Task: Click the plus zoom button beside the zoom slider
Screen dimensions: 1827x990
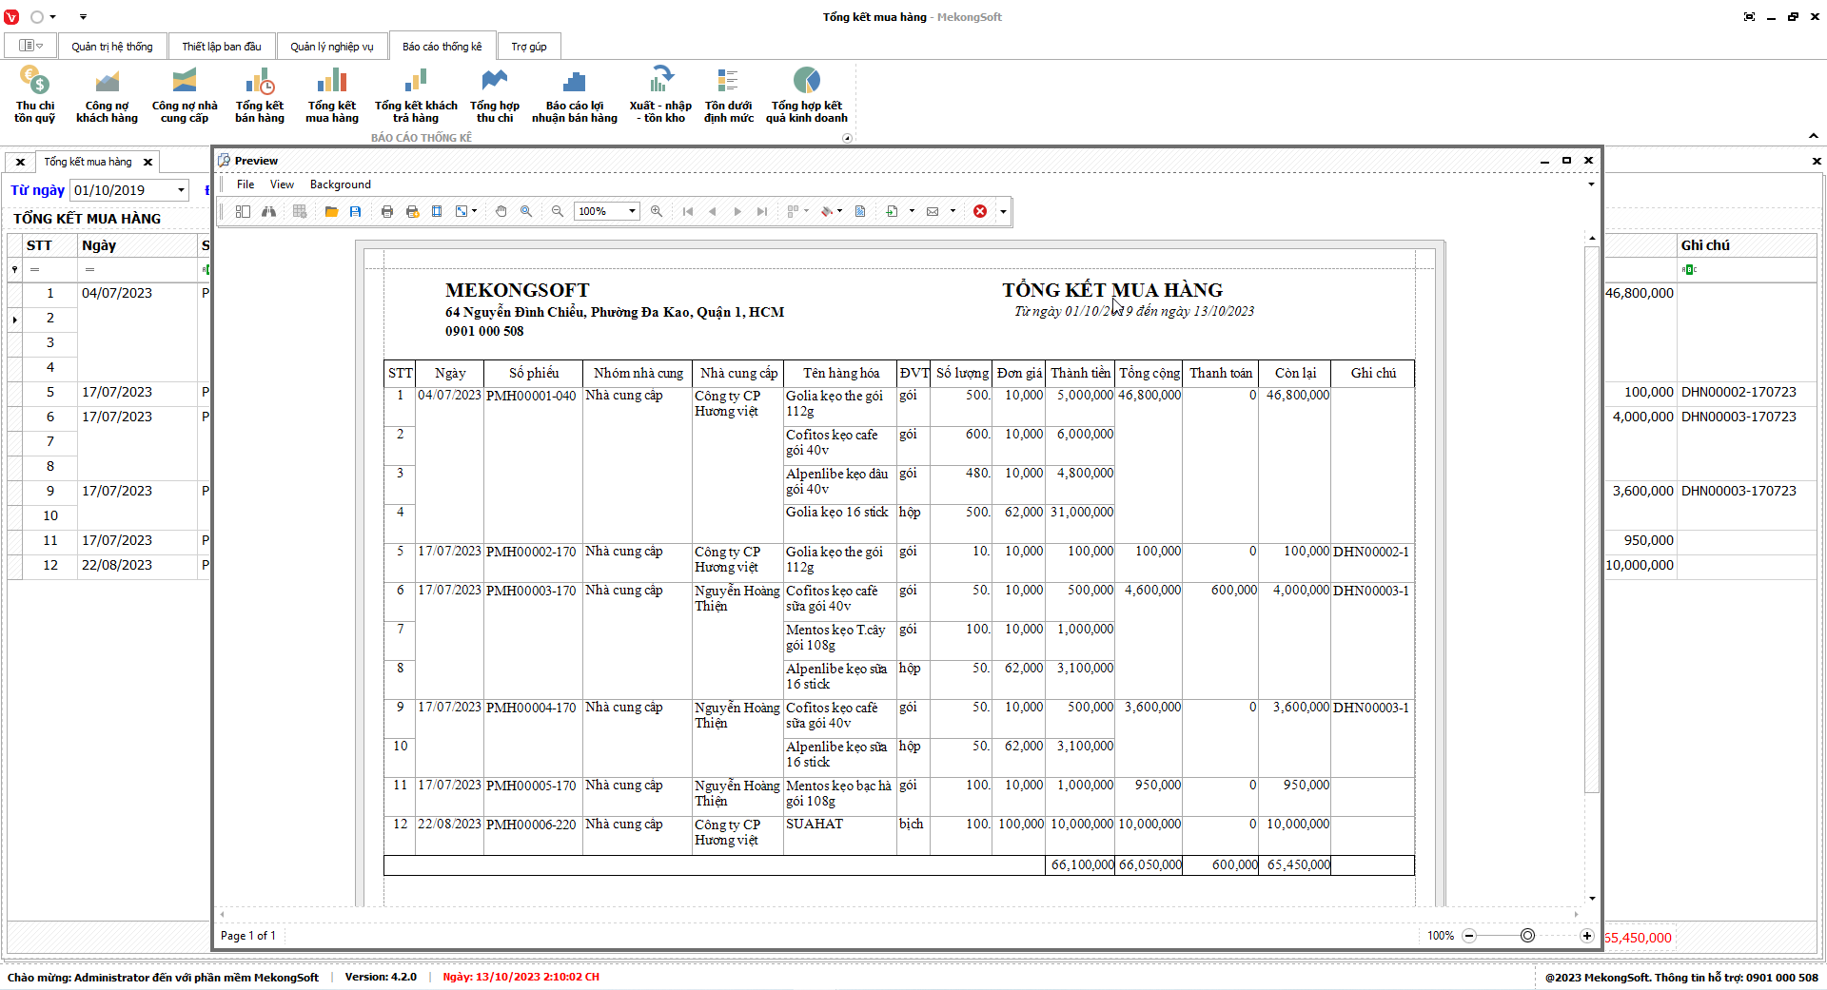Action: pos(1587,936)
